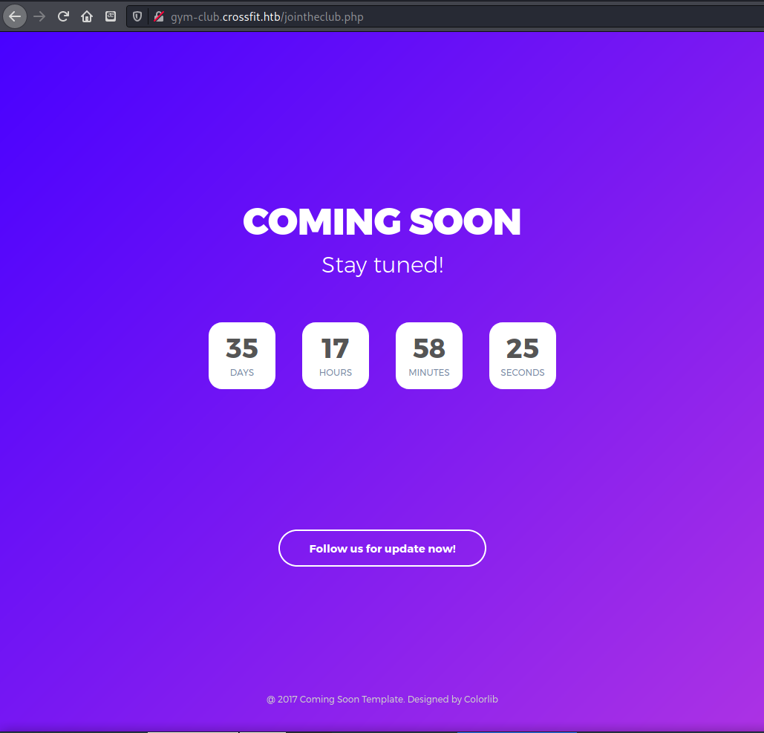Click the '2017 Coming Soon Template' footer text
The image size is (764, 733).
(x=340, y=699)
